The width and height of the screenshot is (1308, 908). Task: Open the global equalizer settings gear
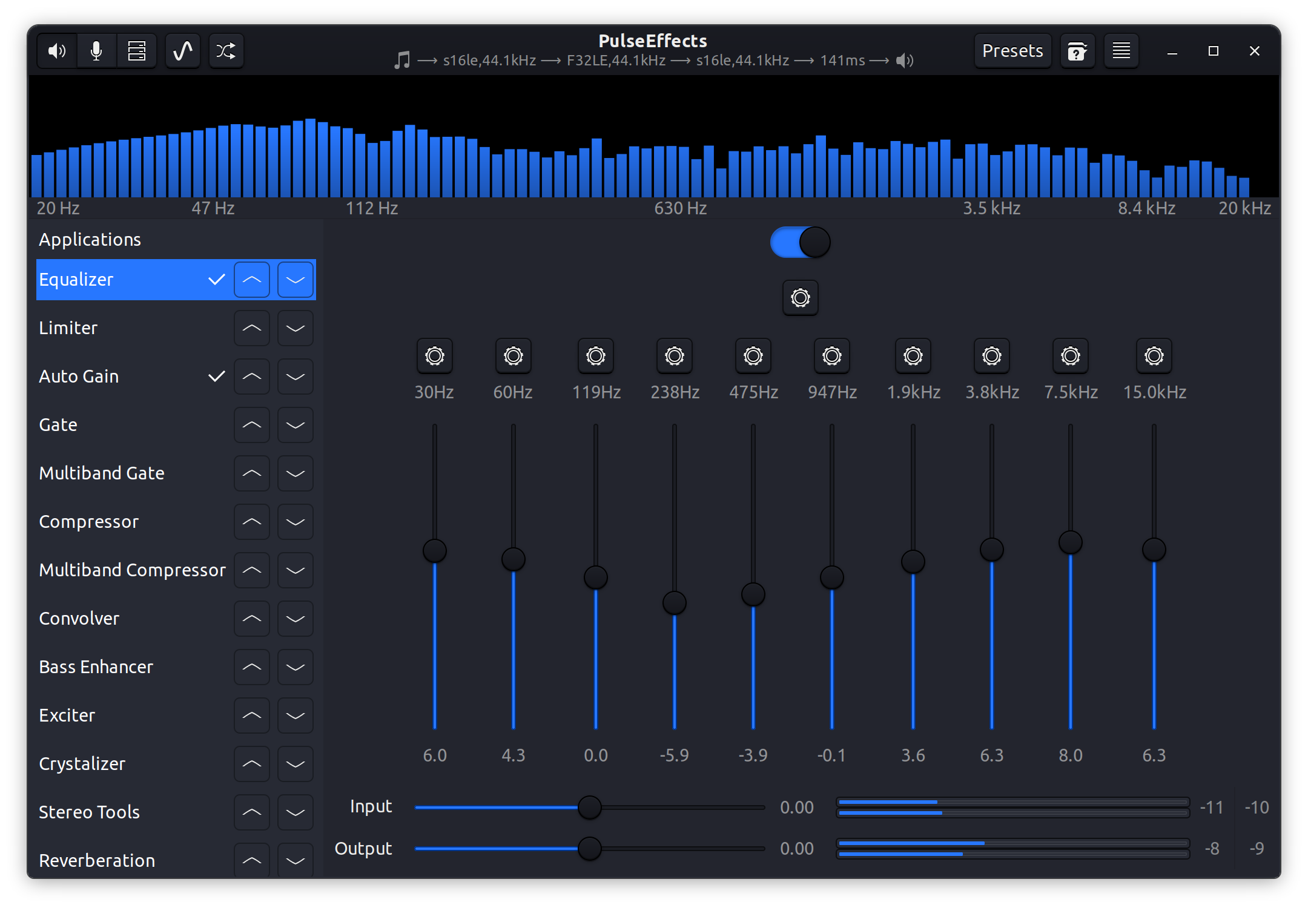[x=801, y=298]
